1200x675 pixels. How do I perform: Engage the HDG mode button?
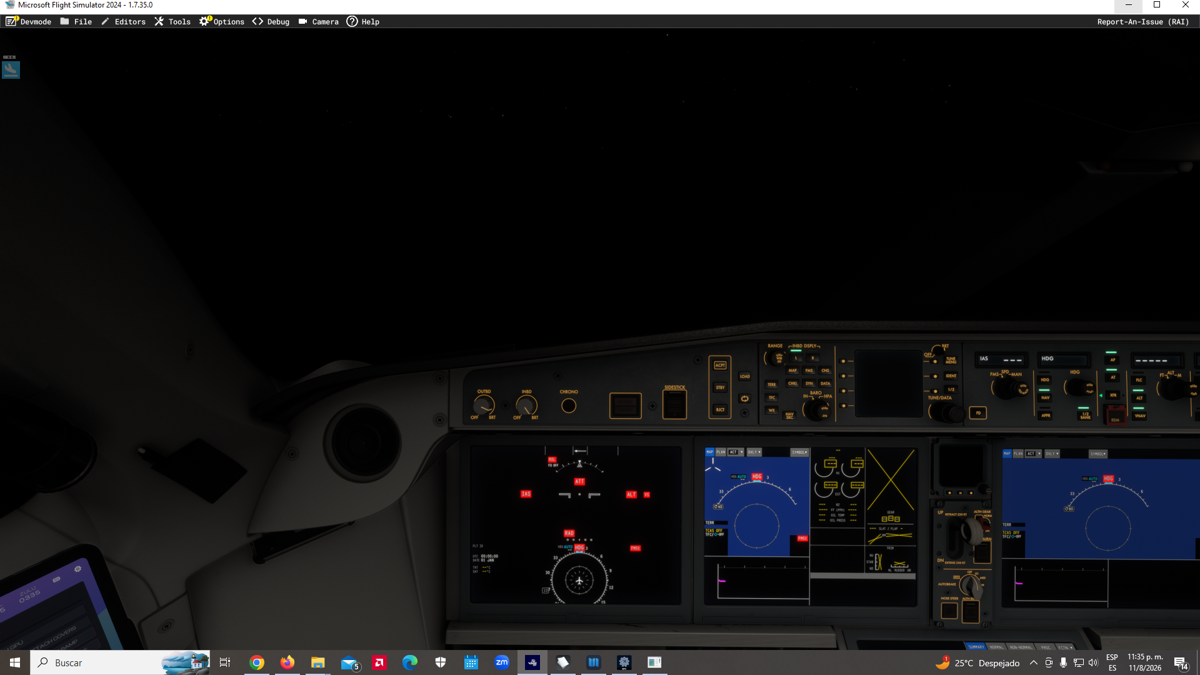1045,380
